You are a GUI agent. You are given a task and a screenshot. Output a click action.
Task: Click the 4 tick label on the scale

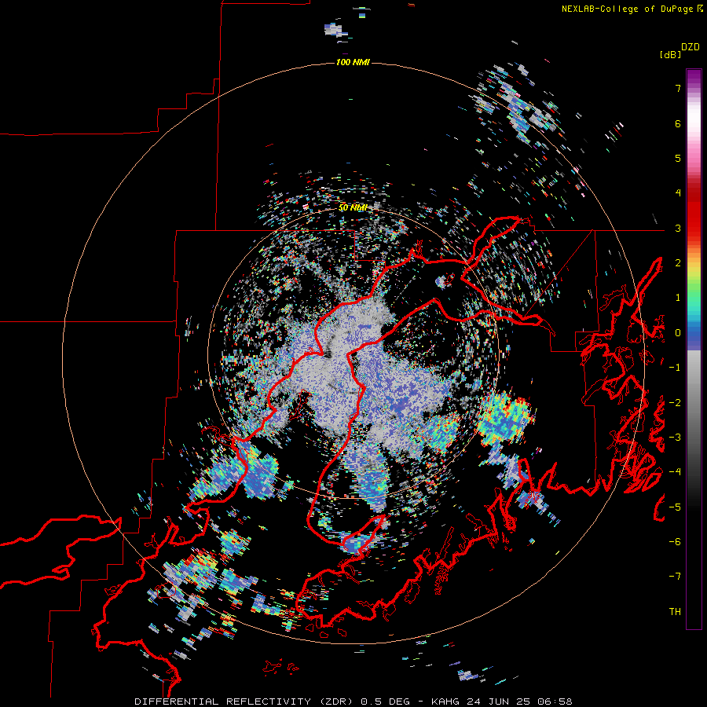[x=678, y=193]
